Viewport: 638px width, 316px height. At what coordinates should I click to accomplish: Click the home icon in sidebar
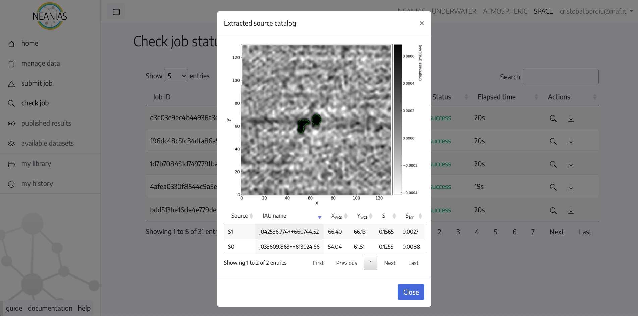11,44
